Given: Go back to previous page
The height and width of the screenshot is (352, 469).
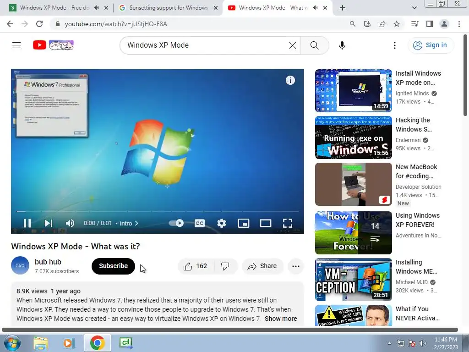Looking at the screenshot, I should tap(10, 24).
